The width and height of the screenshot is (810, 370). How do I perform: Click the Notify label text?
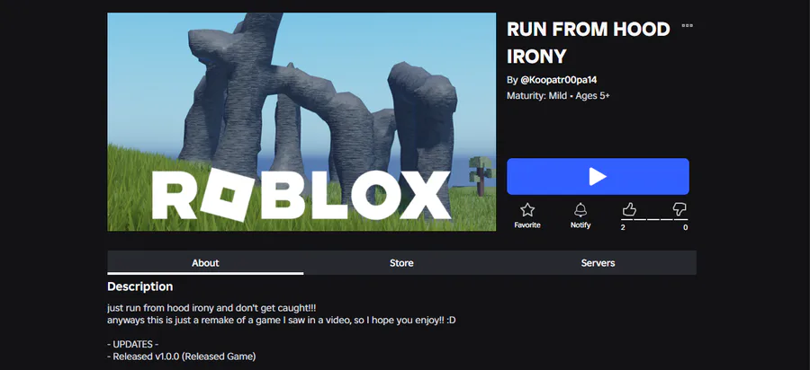coord(580,225)
